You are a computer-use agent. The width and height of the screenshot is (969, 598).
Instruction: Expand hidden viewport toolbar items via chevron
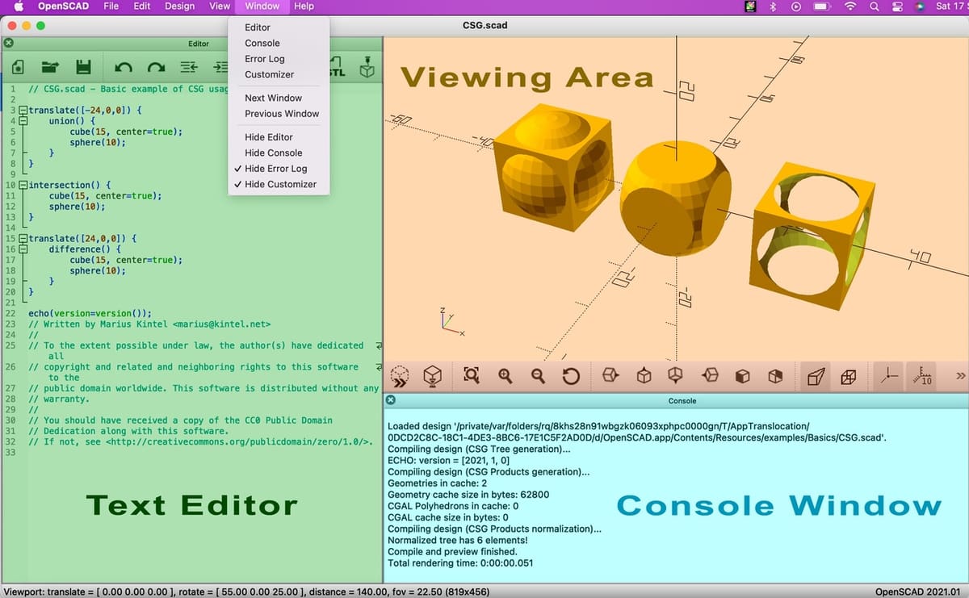(x=960, y=376)
